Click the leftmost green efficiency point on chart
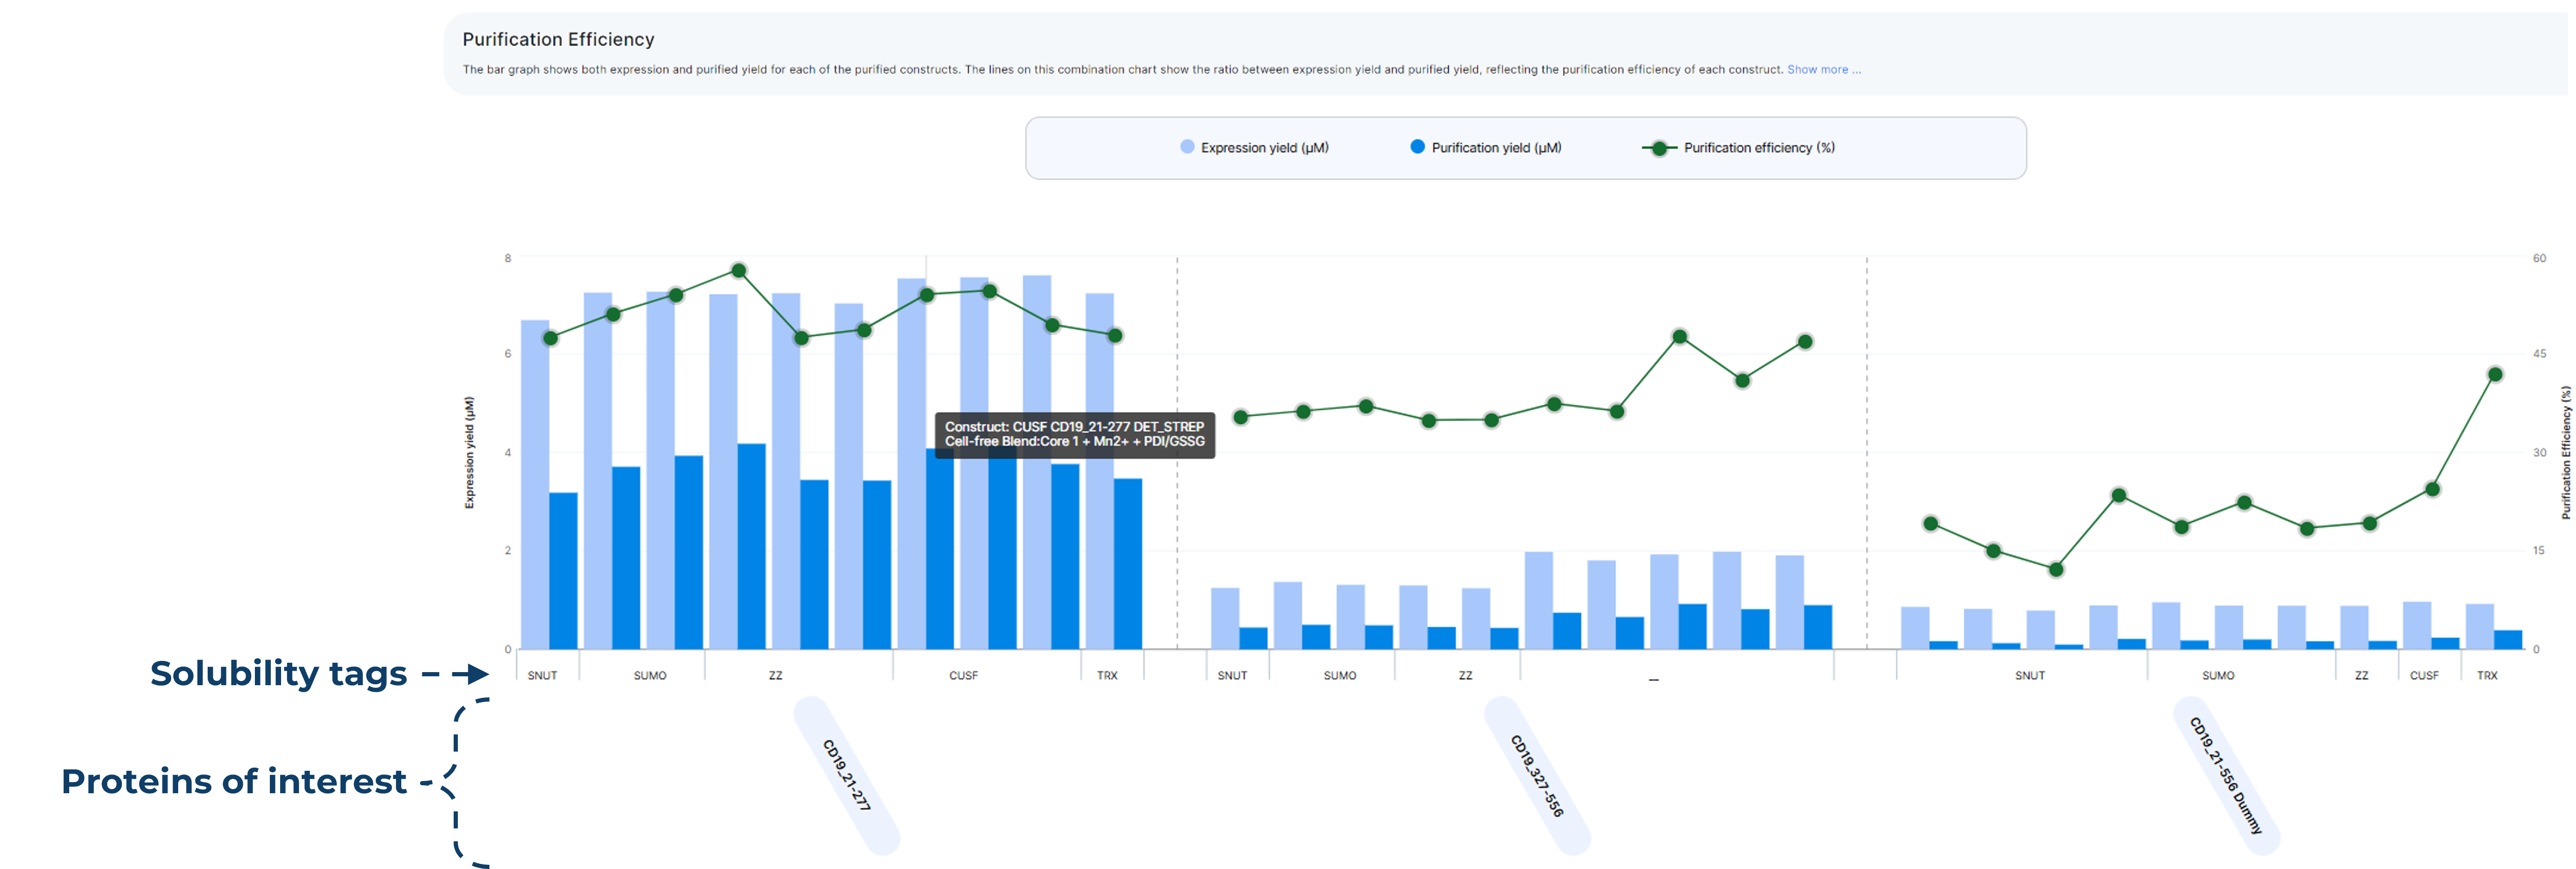Viewport: 2576px width, 869px height. 550,338
